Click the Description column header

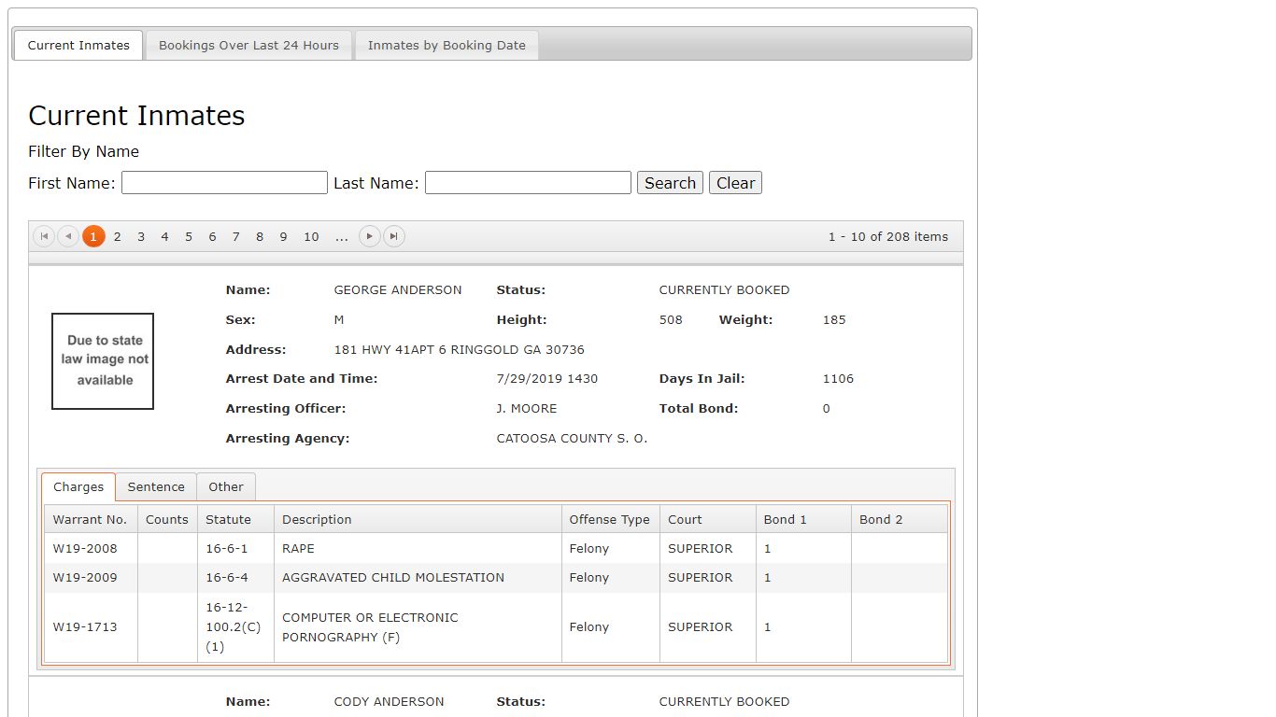pyautogui.click(x=418, y=520)
